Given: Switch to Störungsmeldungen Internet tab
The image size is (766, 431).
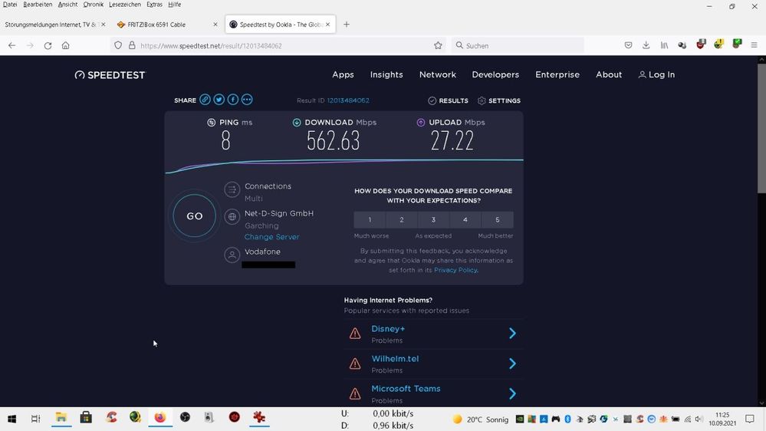Looking at the screenshot, I should point(54,25).
